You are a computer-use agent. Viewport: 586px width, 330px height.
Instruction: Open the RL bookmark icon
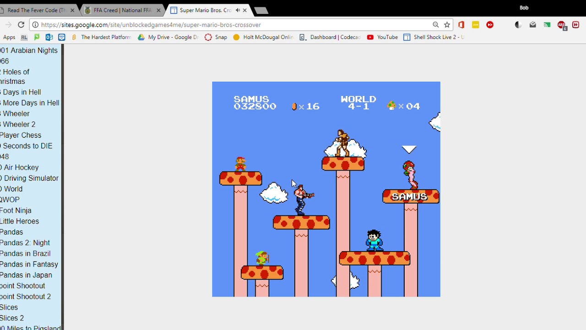click(24, 37)
